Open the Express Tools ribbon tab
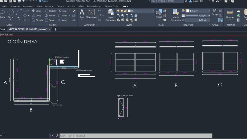 click(111, 6)
